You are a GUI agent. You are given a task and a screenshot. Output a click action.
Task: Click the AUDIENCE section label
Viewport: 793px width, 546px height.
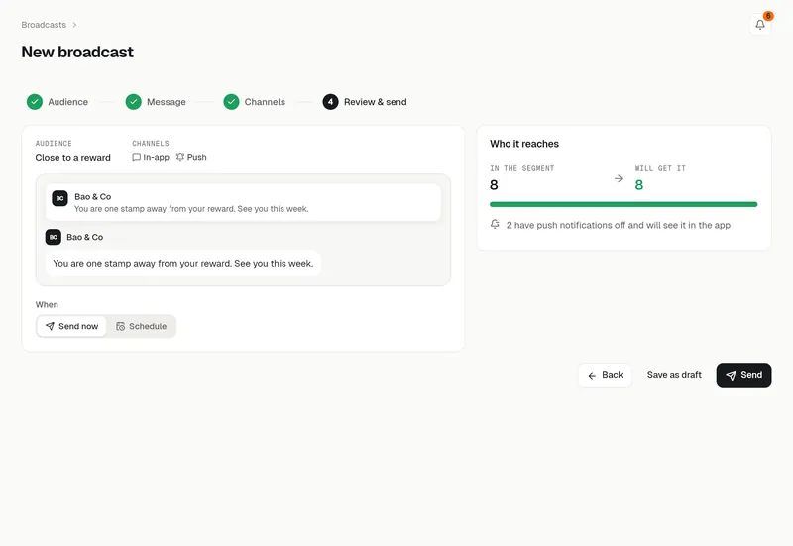click(x=54, y=143)
